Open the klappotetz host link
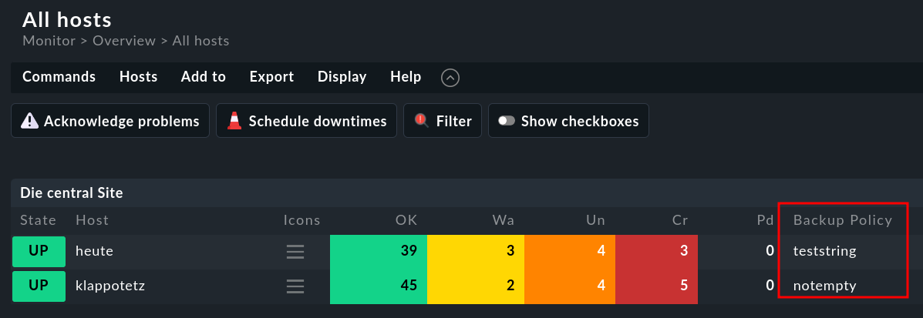This screenshot has height=318, width=923. pyautogui.click(x=110, y=286)
